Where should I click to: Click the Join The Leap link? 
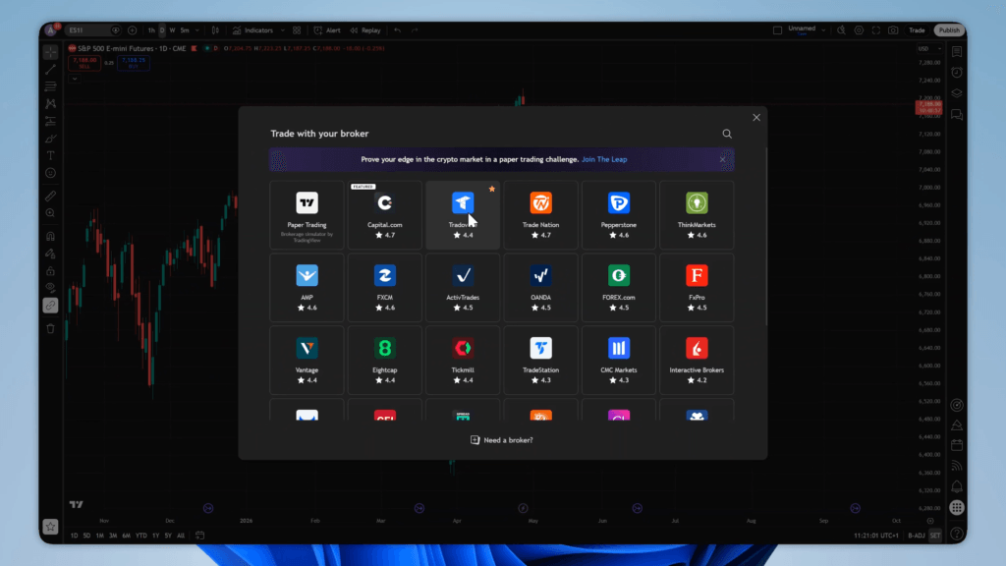(603, 159)
